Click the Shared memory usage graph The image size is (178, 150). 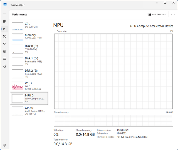(113, 120)
